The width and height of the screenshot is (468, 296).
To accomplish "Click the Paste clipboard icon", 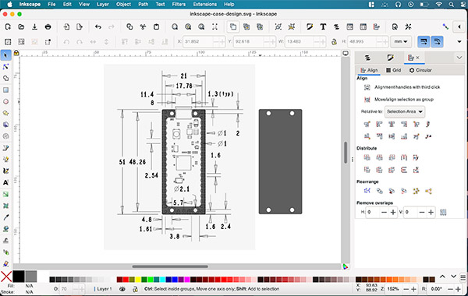I will pyautogui.click(x=156, y=26).
